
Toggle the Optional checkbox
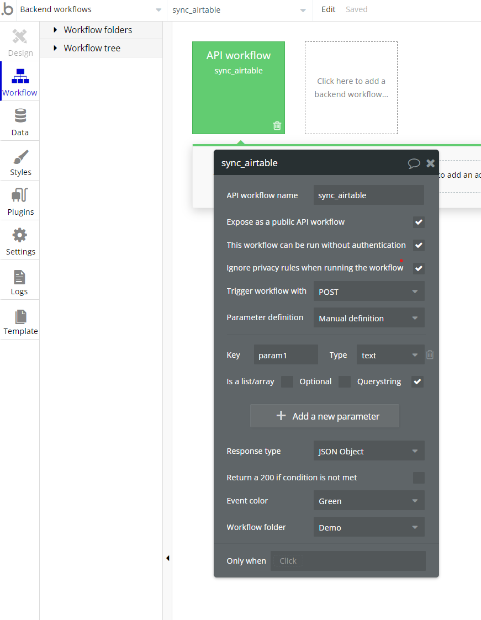[x=345, y=381]
